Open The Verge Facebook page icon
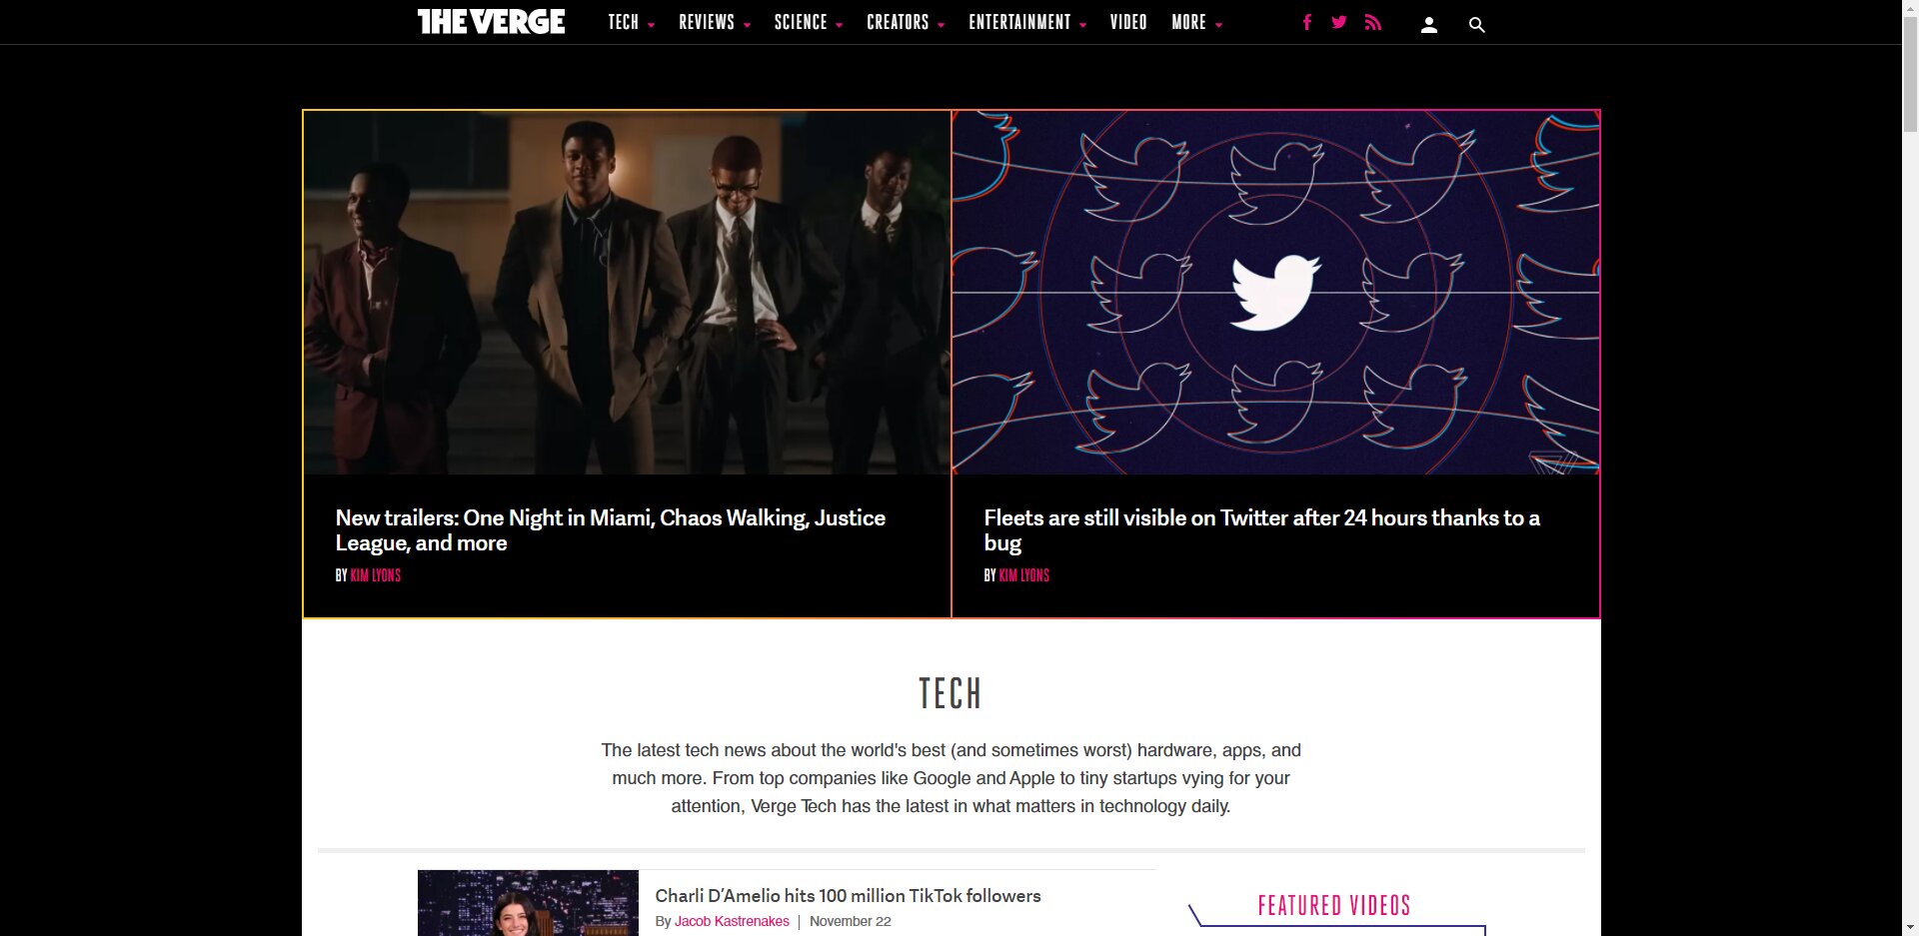This screenshot has height=936, width=1919. tap(1306, 22)
